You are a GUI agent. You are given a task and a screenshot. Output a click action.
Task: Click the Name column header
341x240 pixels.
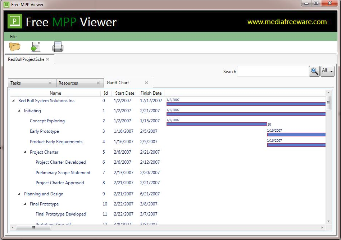coord(55,93)
